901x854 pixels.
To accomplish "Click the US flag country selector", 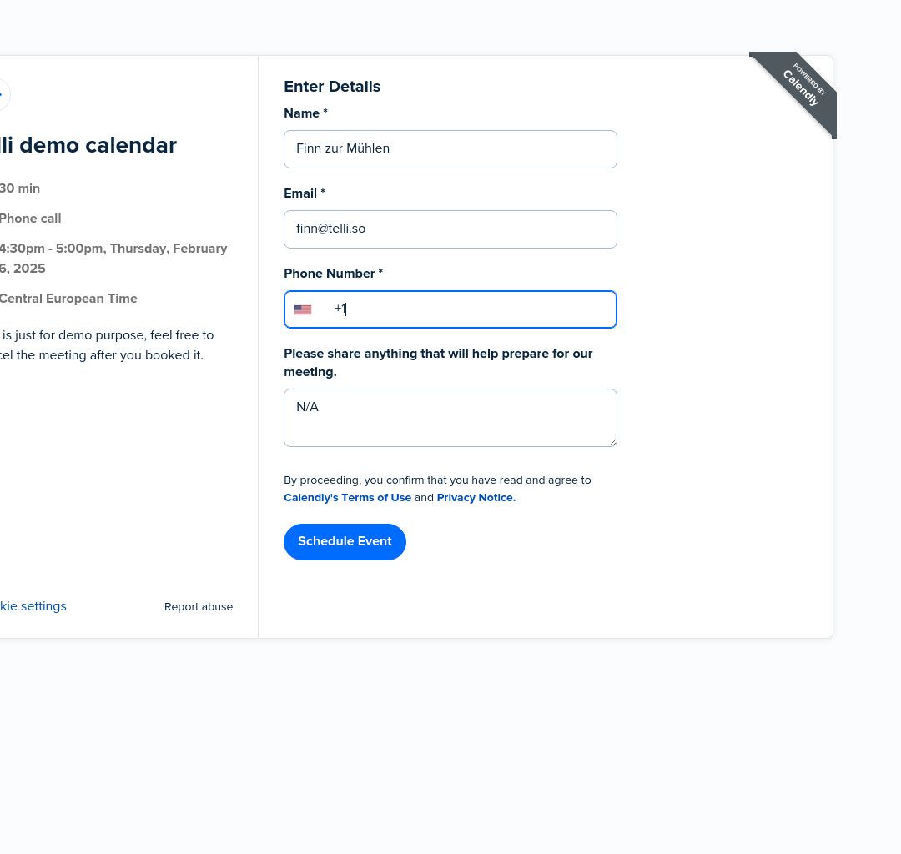I will tap(303, 309).
